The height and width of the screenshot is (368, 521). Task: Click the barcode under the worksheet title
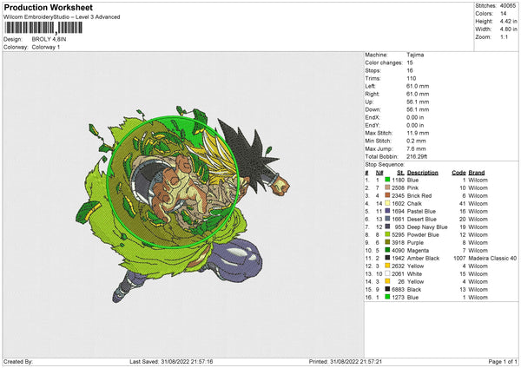pyautogui.click(x=43, y=28)
